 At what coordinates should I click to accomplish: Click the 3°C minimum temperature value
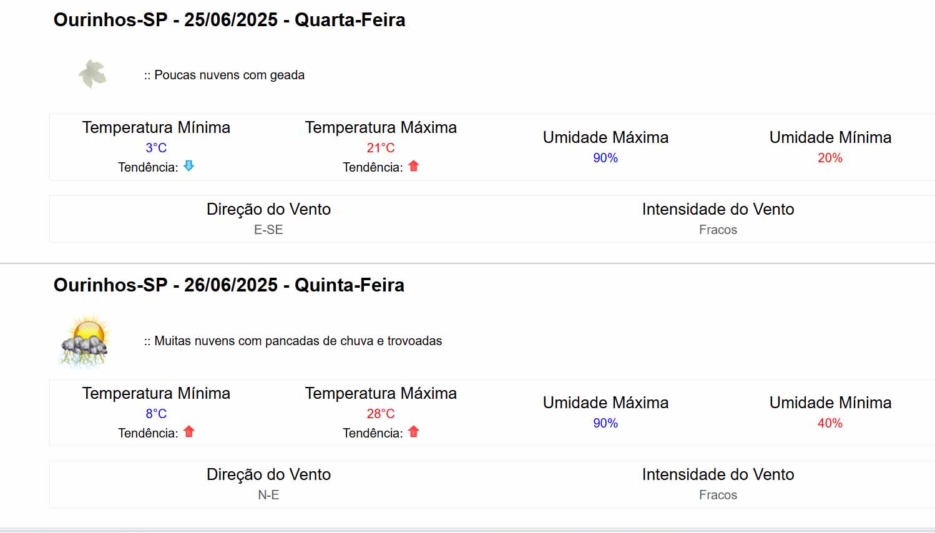point(156,148)
